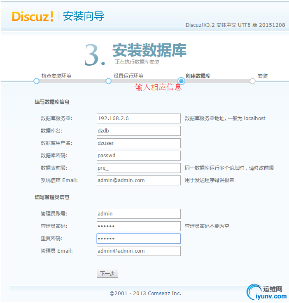Click the 安装数据库 main heading
This screenshot has height=303, width=289.
149,50
